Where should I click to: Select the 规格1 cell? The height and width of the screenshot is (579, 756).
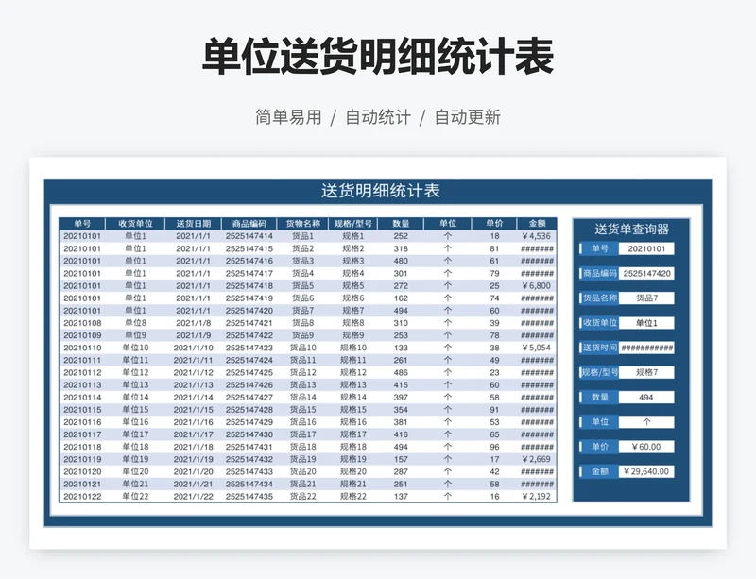[x=352, y=236]
